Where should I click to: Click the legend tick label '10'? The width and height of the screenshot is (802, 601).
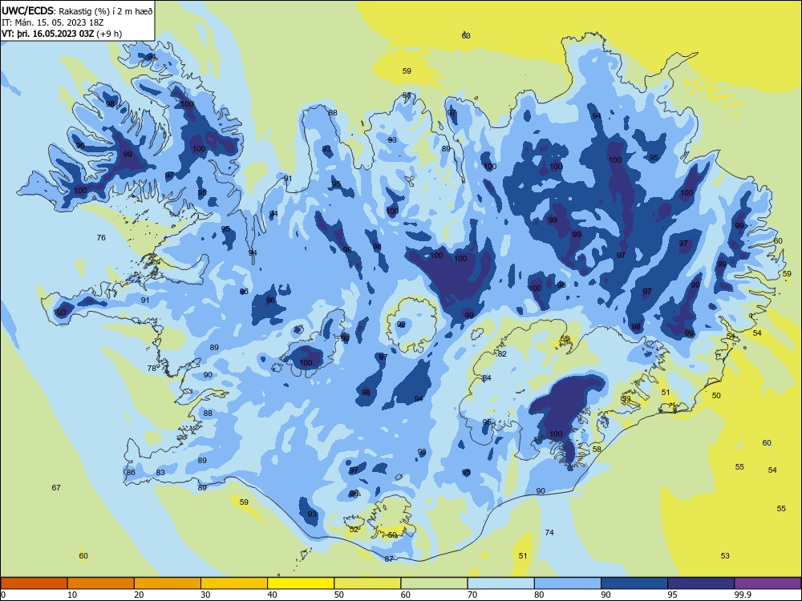click(72, 595)
